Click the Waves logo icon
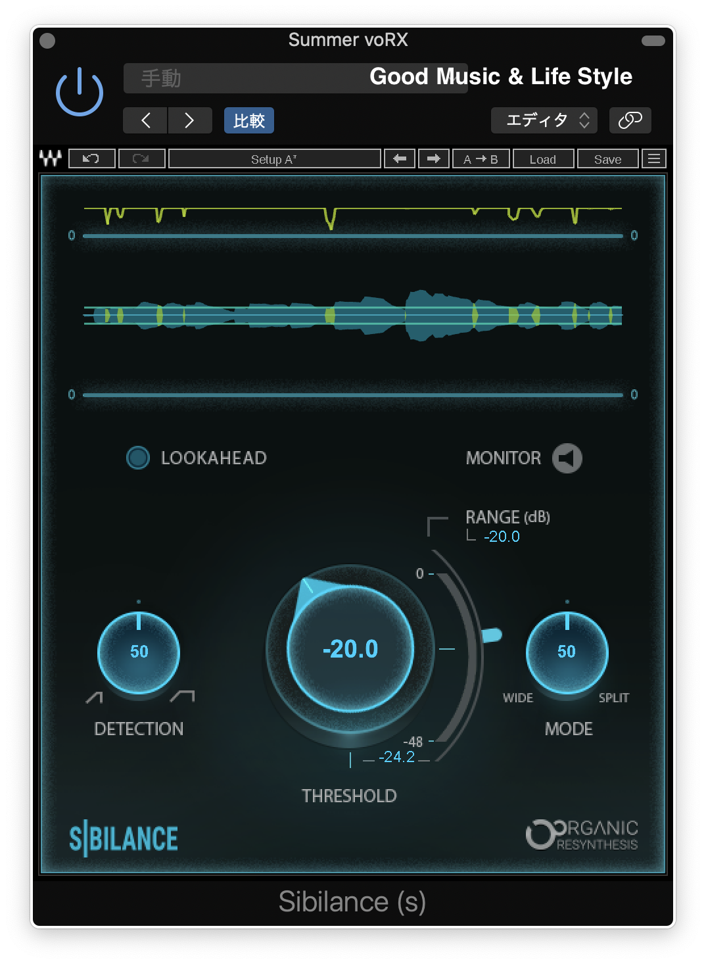 pyautogui.click(x=51, y=158)
